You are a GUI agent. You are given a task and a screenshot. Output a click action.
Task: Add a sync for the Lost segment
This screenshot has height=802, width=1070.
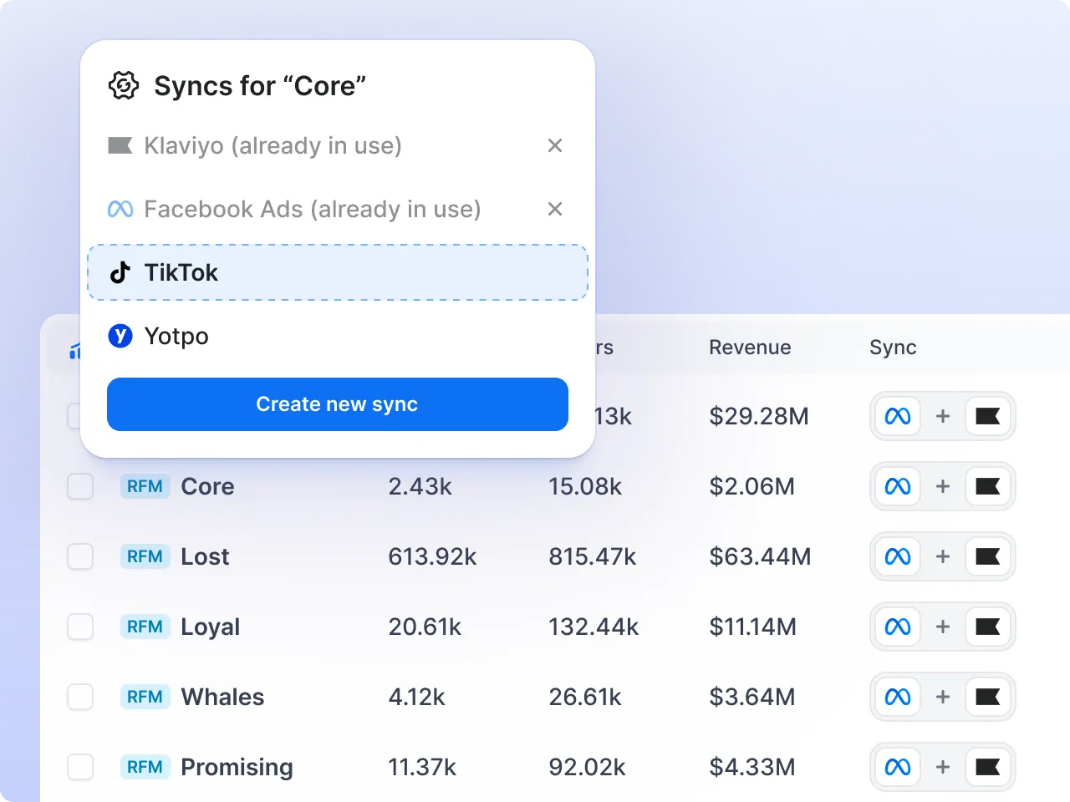tap(943, 556)
